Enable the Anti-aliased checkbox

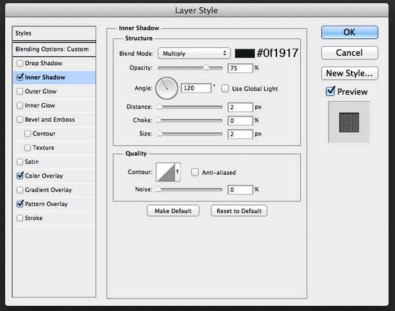pyautogui.click(x=195, y=172)
